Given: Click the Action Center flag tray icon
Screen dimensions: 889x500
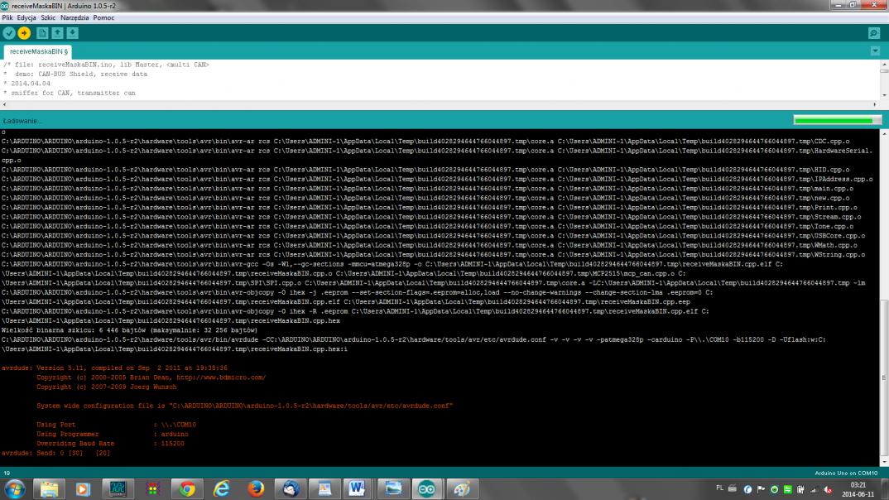Looking at the screenshot, I should click(x=761, y=489).
